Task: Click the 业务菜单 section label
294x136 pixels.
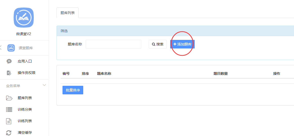Action: point(13,86)
